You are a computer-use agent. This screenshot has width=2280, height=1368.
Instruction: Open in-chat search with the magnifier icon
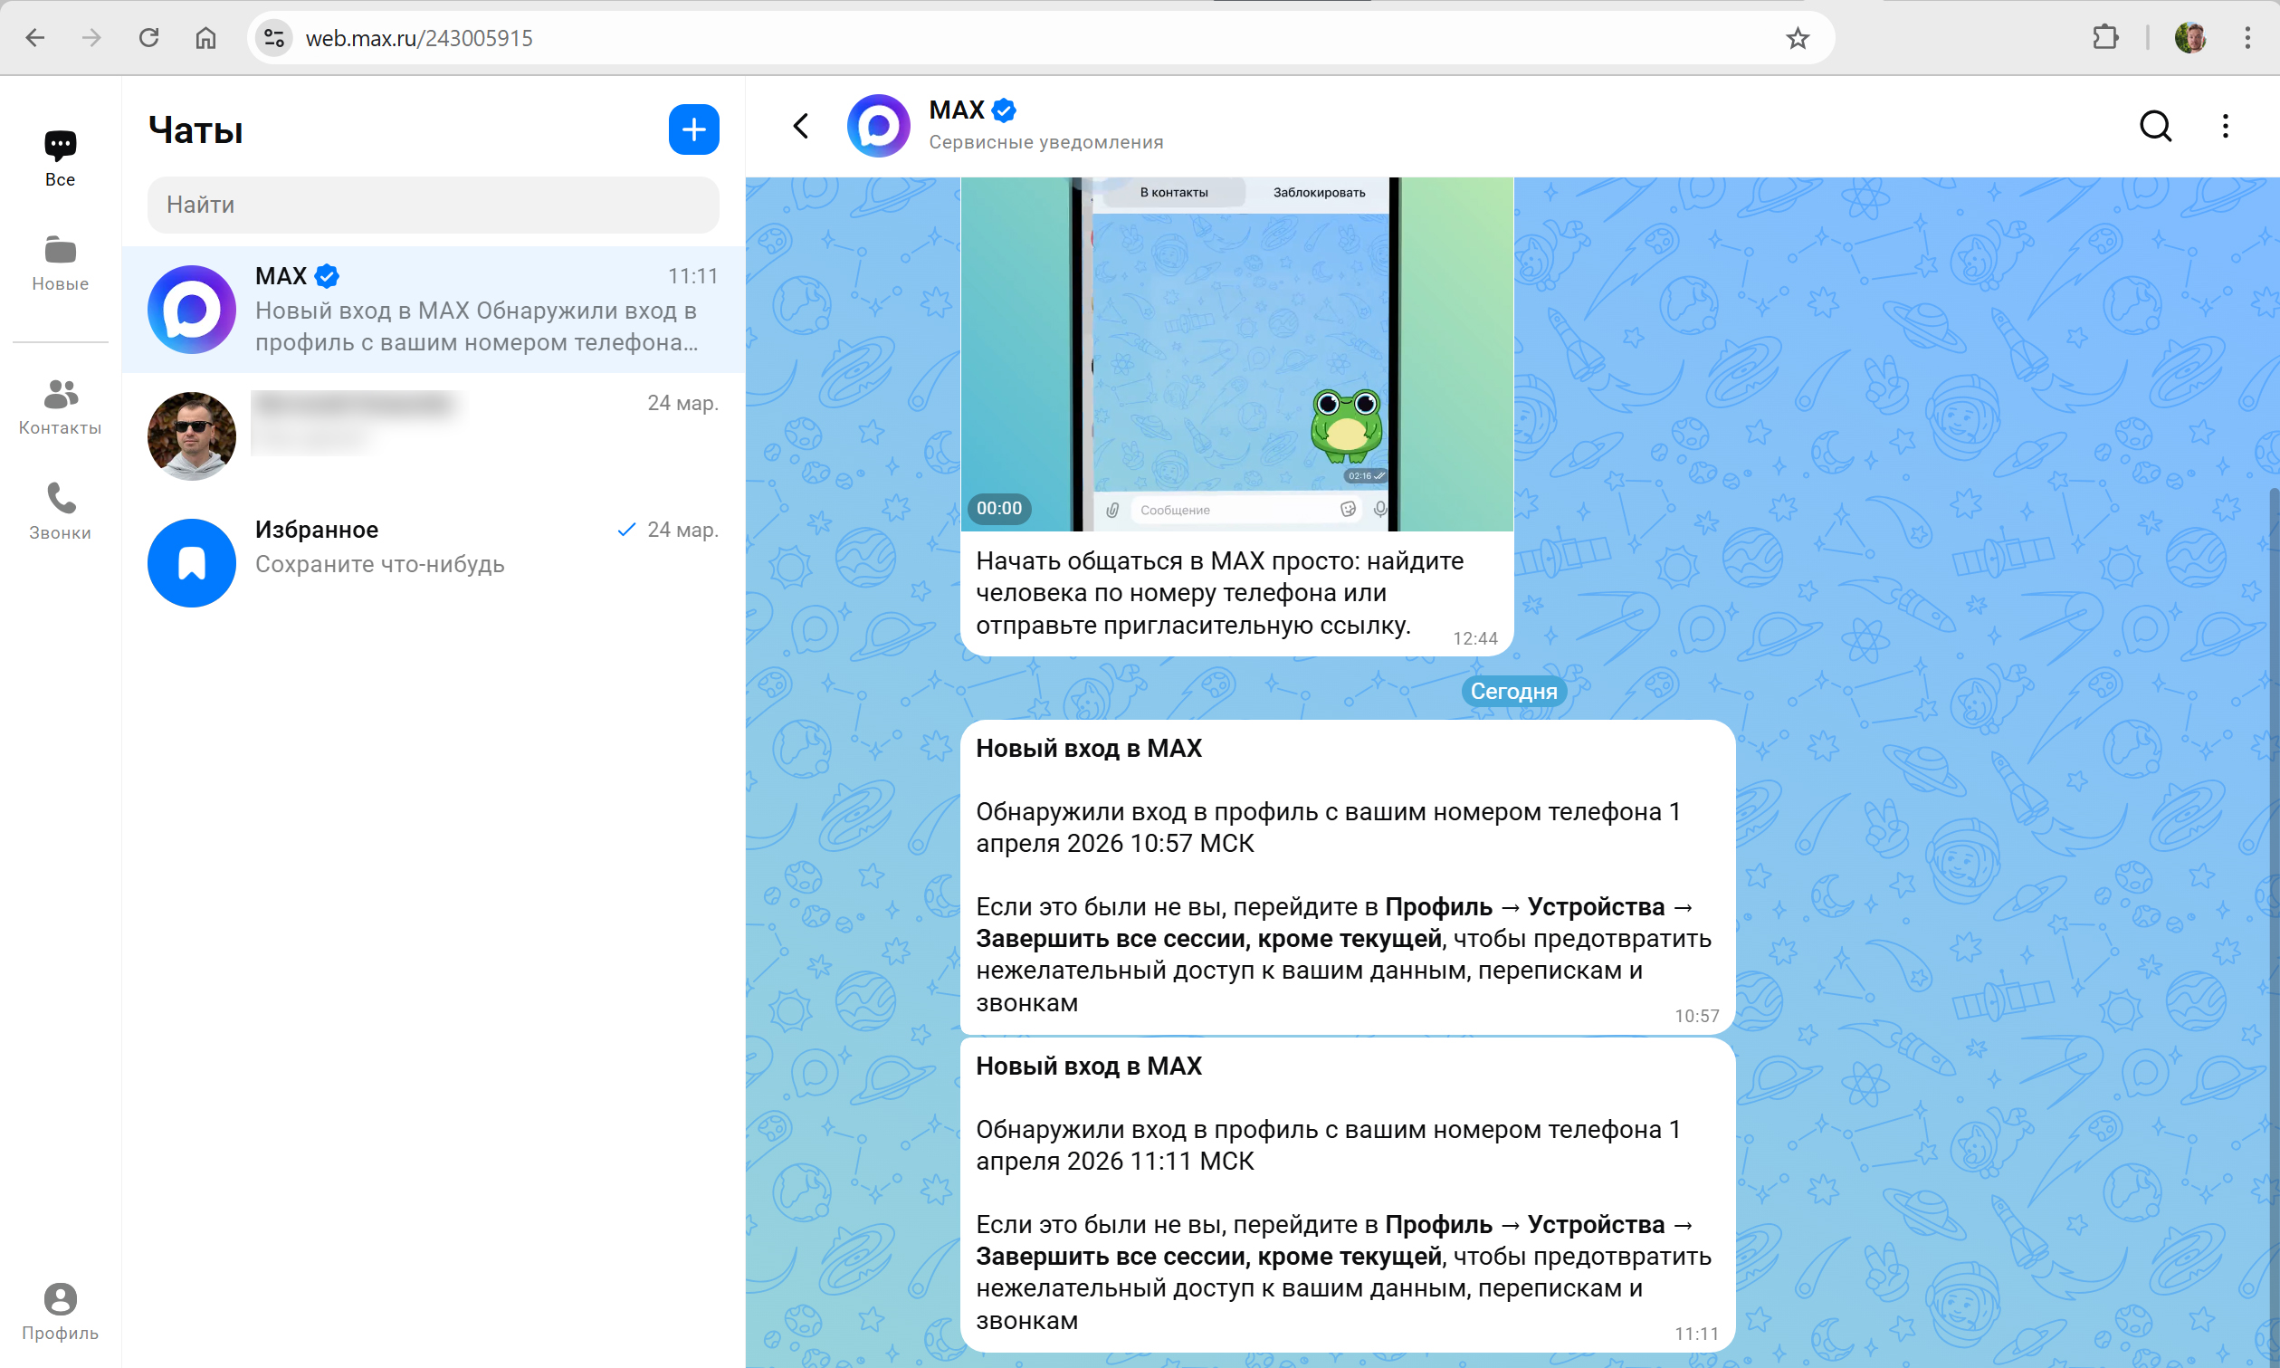[2155, 126]
